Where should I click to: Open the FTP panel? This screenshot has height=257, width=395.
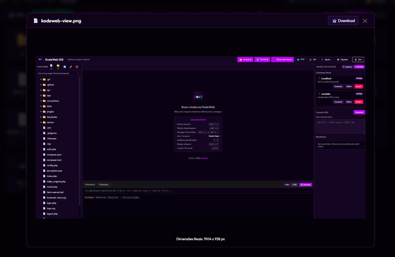(x=301, y=60)
